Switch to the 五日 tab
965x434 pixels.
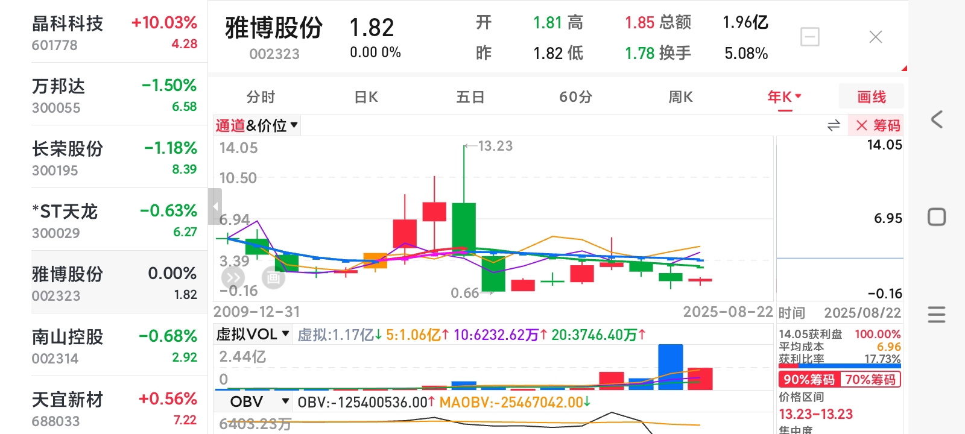coord(470,97)
